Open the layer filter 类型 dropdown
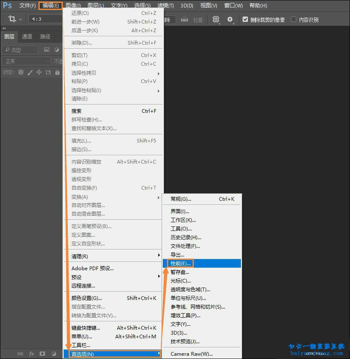The height and width of the screenshot is (359, 350). coord(19,50)
